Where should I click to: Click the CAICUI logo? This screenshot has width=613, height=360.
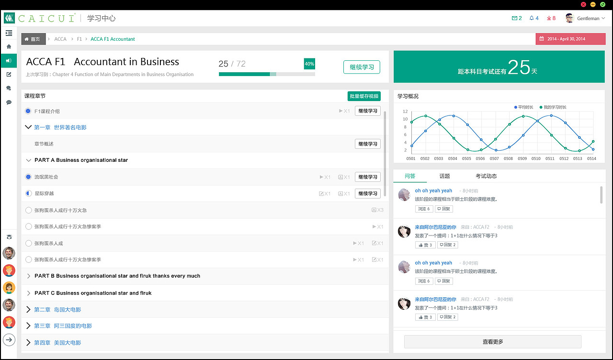pyautogui.click(x=40, y=18)
